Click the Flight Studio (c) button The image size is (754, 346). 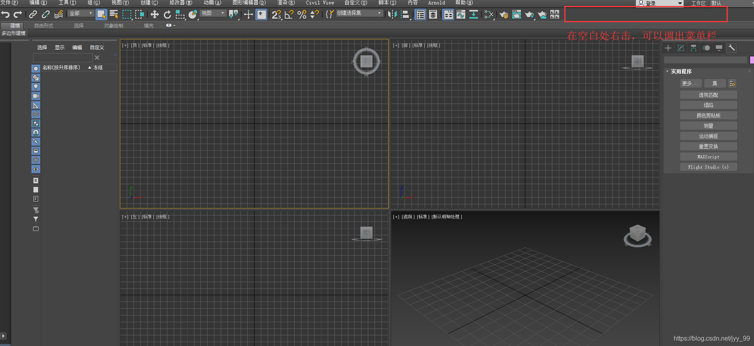tap(708, 167)
